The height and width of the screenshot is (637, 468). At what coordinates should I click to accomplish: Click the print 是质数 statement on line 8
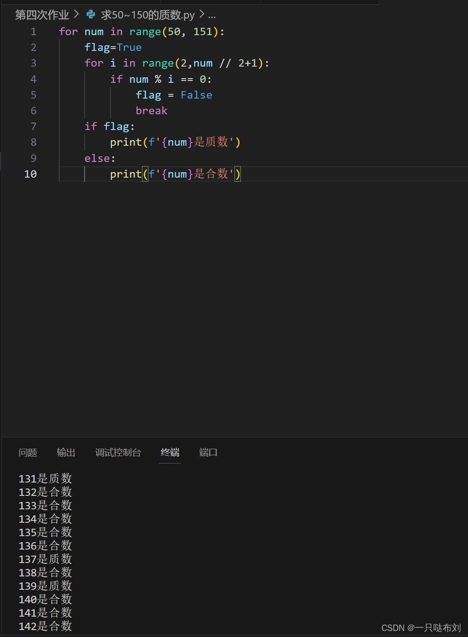(175, 142)
